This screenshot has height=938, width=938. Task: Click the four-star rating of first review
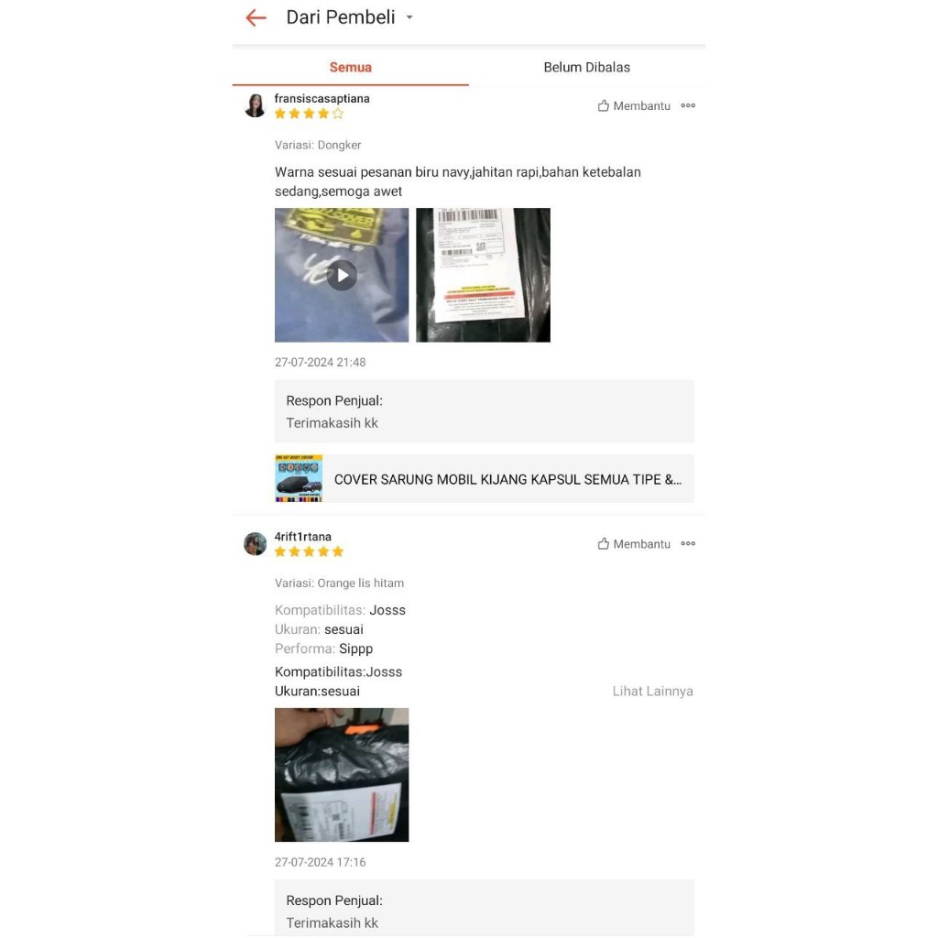[x=310, y=114]
